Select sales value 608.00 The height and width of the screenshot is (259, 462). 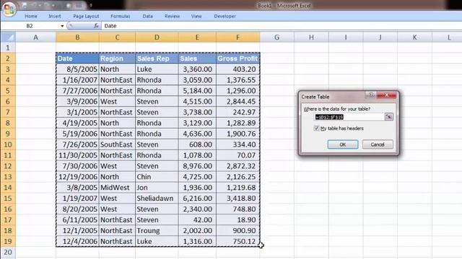tap(197, 145)
